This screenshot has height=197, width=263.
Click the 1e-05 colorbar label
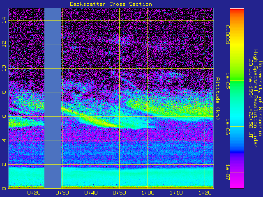tap(227, 81)
